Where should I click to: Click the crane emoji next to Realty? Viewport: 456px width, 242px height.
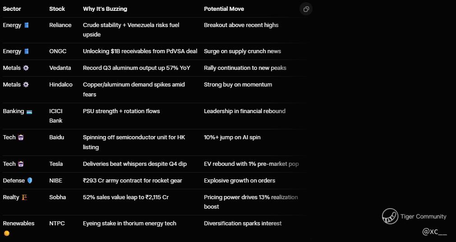24,197
